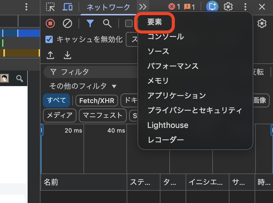
Task: Select 要素 from the menu
Action: tap(154, 22)
